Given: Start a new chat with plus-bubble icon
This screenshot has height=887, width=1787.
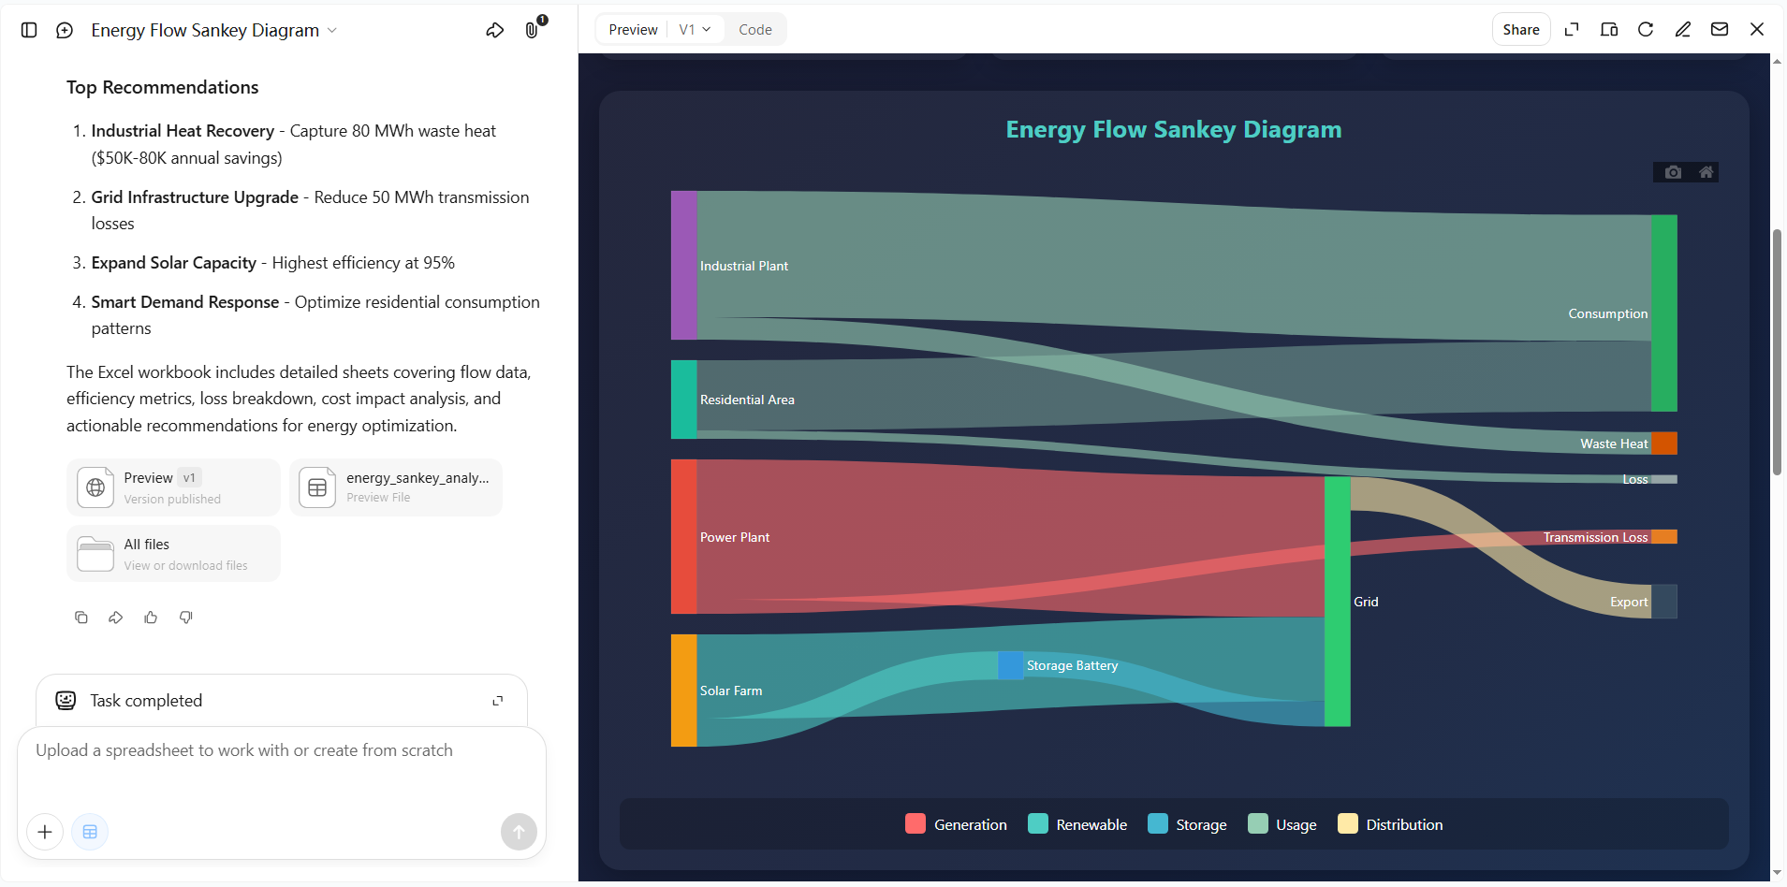Looking at the screenshot, I should click(x=65, y=30).
